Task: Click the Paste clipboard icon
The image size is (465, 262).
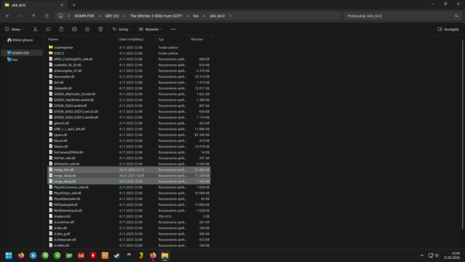Action: pos(61,29)
